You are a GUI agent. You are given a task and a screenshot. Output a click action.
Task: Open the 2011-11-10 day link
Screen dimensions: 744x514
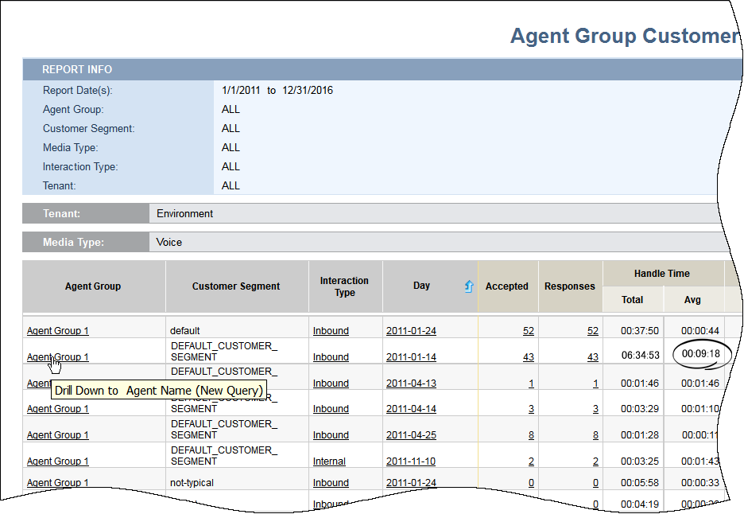pos(411,461)
